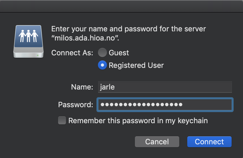243x158 pixels.
Task: Click the Guest option label
Action: point(119,53)
